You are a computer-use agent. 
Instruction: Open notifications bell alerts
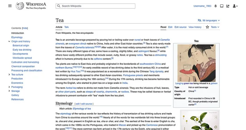(216, 6)
